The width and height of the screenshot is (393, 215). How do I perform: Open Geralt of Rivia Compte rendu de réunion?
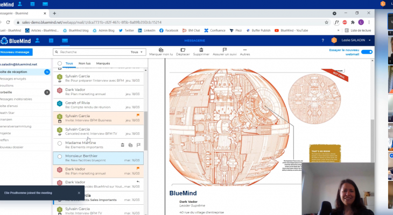coord(98,105)
